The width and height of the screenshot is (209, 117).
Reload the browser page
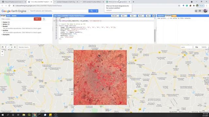coord(9,6)
